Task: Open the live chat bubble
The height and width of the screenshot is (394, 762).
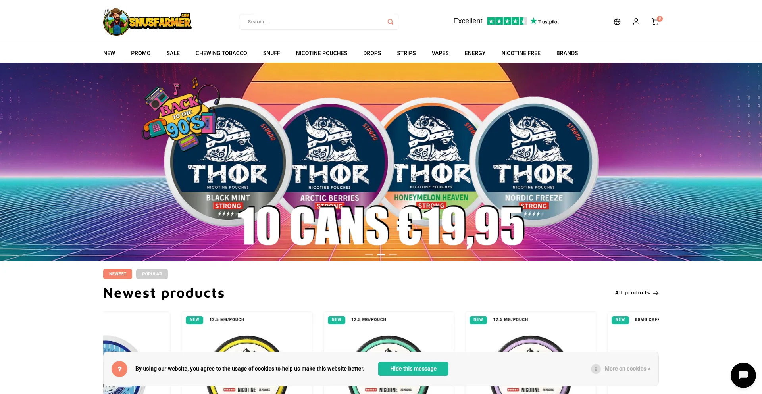Action: (743, 375)
